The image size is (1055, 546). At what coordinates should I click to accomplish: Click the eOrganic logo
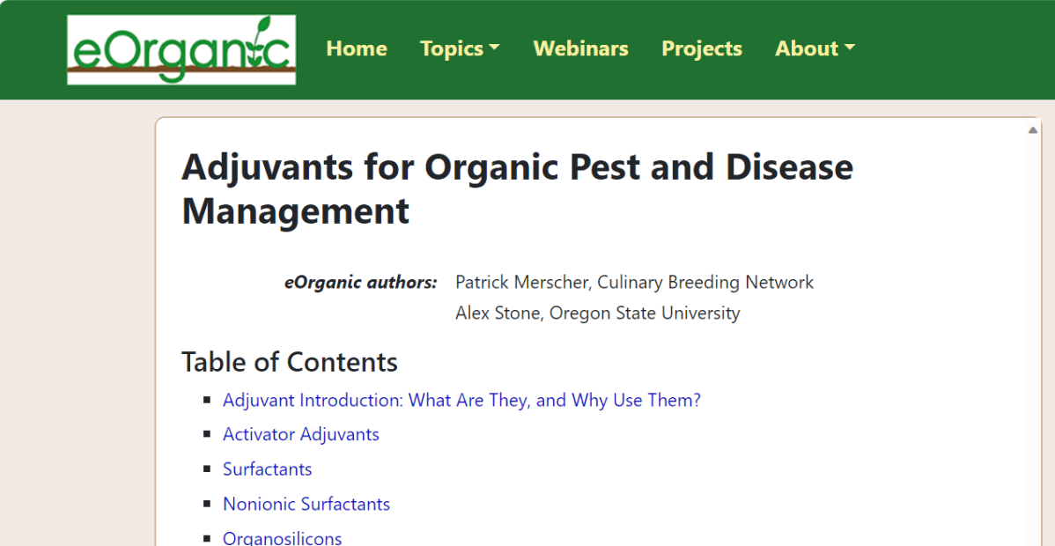[181, 49]
